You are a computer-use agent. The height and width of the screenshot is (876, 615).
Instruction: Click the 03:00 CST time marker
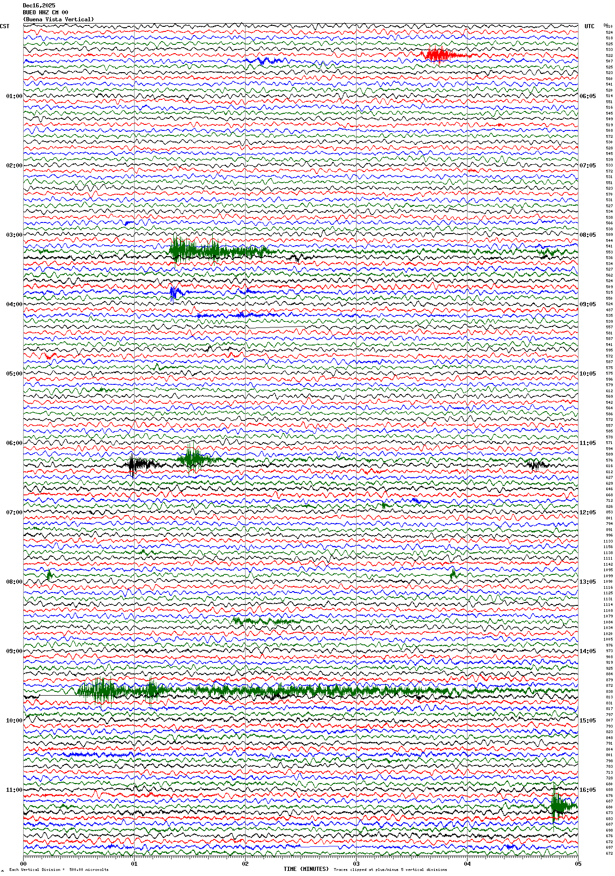coord(14,235)
